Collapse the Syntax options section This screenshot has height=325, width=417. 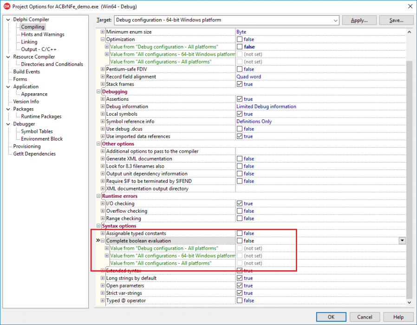tap(98, 226)
